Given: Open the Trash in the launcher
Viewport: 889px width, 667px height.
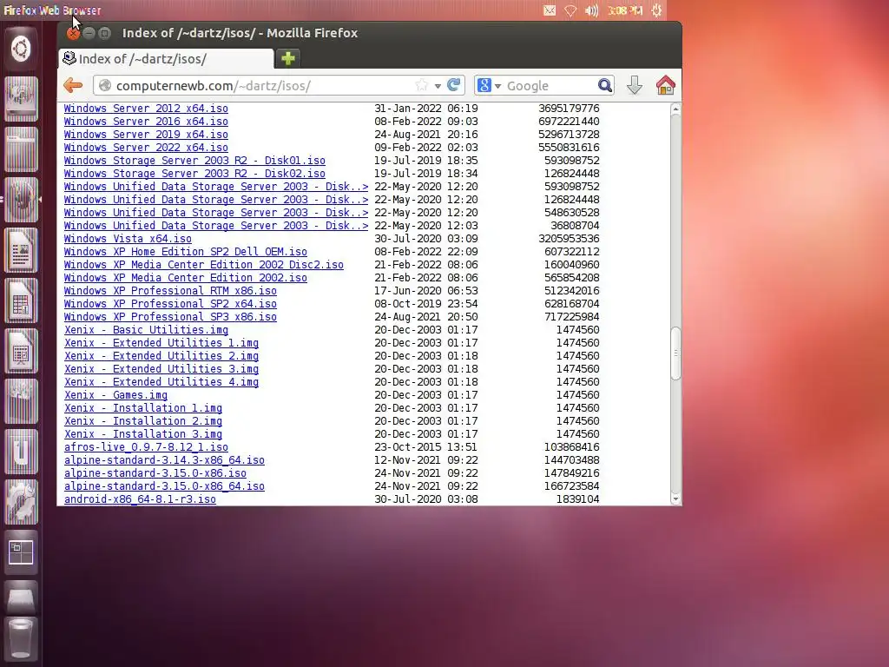Looking at the screenshot, I should point(21,640).
